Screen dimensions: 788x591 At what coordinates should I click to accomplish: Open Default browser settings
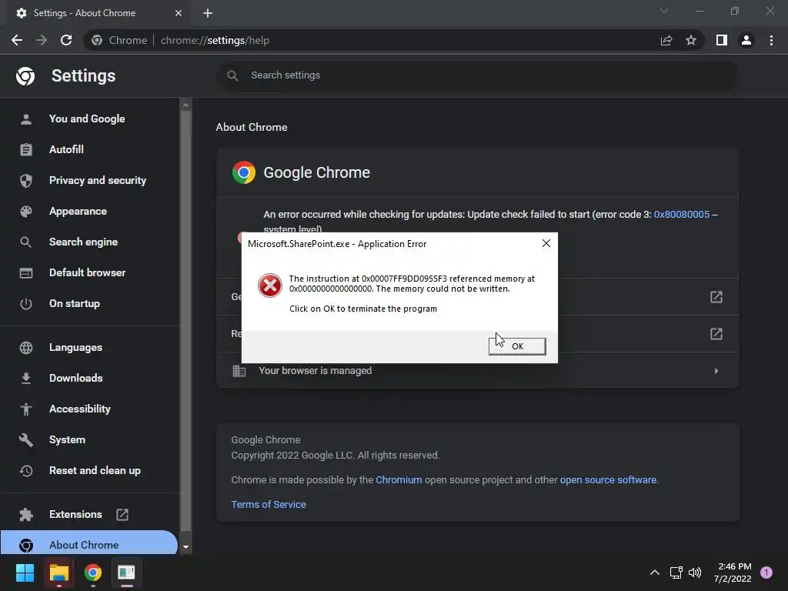[89, 272]
